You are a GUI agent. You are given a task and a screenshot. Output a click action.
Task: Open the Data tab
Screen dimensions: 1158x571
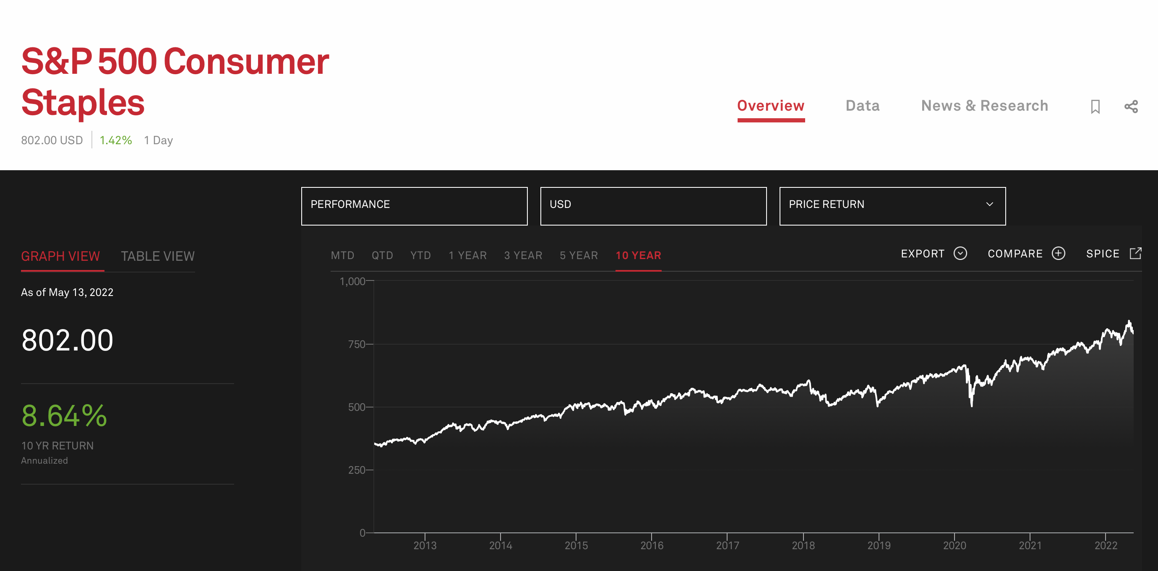tap(862, 106)
